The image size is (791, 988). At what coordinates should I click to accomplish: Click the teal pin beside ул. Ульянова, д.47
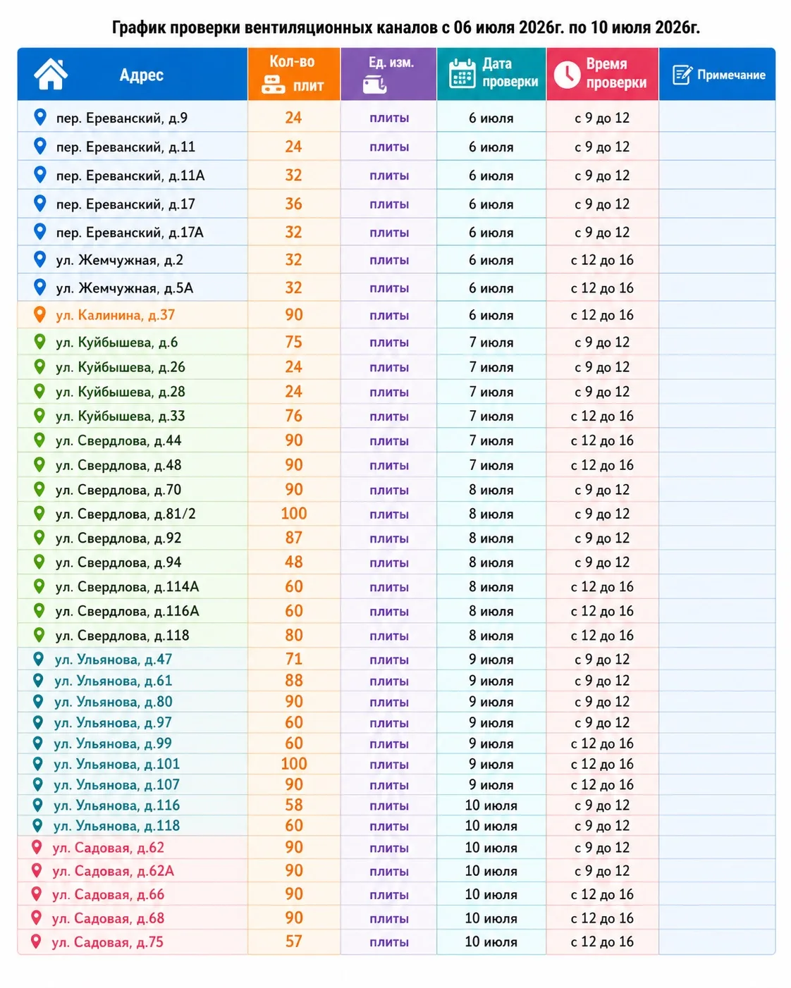(x=39, y=659)
